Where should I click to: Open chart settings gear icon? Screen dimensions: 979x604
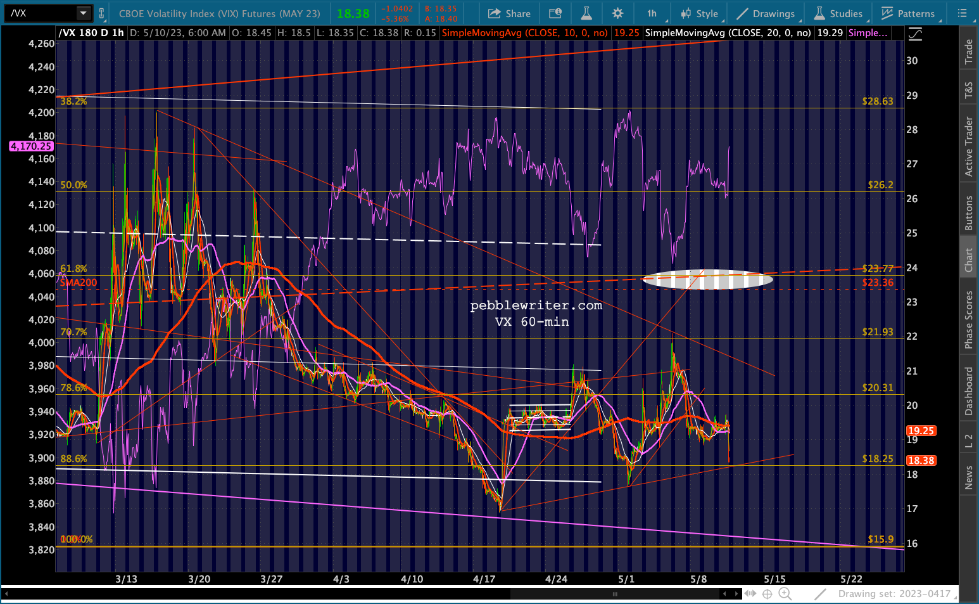click(617, 13)
